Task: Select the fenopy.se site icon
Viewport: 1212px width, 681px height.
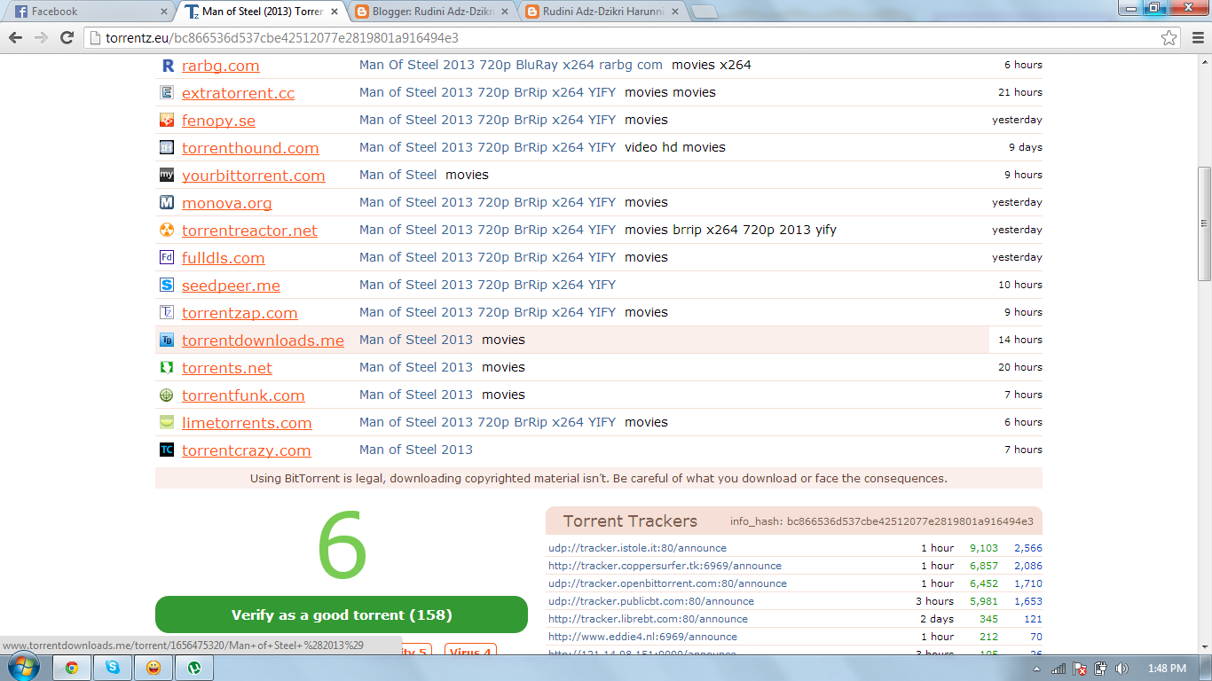Action: tap(166, 120)
